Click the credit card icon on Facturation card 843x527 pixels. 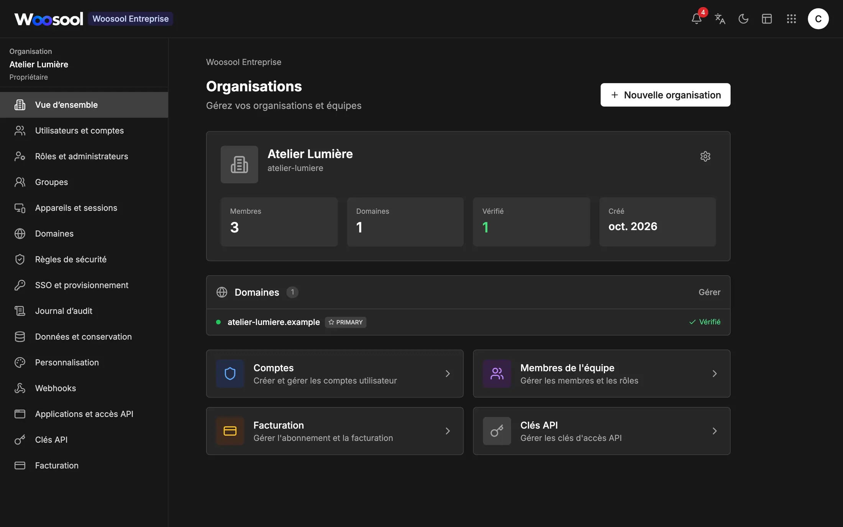pos(230,431)
